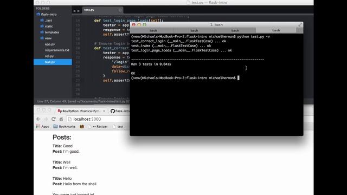
Task: Open app.py from the sidebar
Action: [x=50, y=44]
